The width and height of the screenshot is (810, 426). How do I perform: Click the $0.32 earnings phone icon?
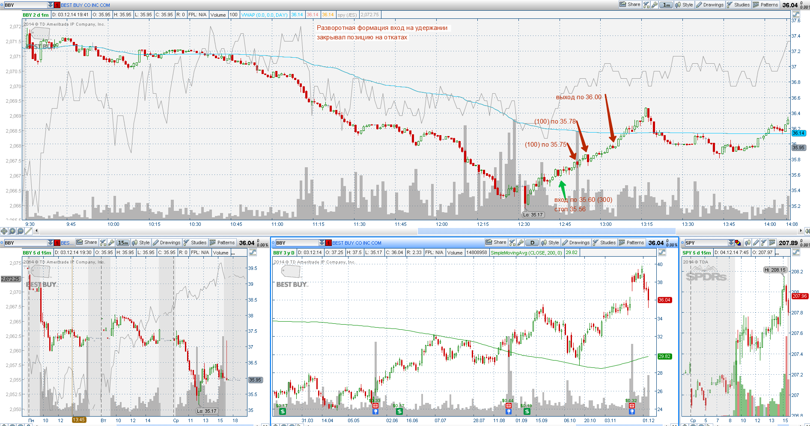click(x=632, y=406)
